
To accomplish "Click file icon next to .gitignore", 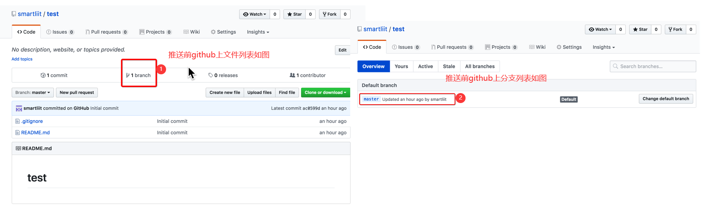I will (x=17, y=121).
